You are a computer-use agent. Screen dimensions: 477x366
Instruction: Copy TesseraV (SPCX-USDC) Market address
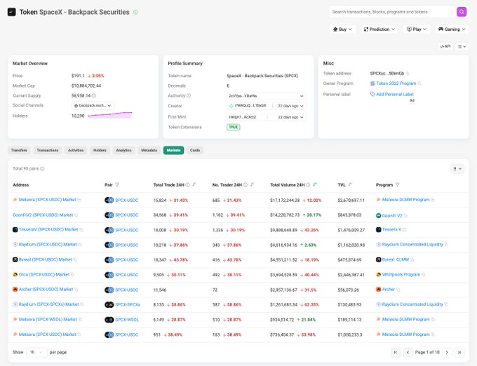(81, 230)
